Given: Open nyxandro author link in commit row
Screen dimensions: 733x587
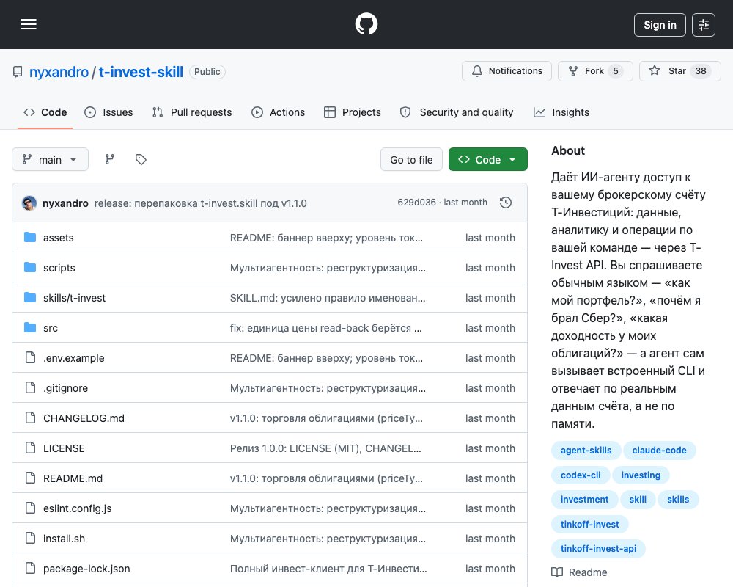Looking at the screenshot, I should [65, 203].
